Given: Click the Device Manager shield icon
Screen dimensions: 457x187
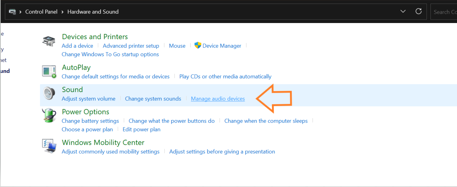Looking at the screenshot, I should coord(198,45).
